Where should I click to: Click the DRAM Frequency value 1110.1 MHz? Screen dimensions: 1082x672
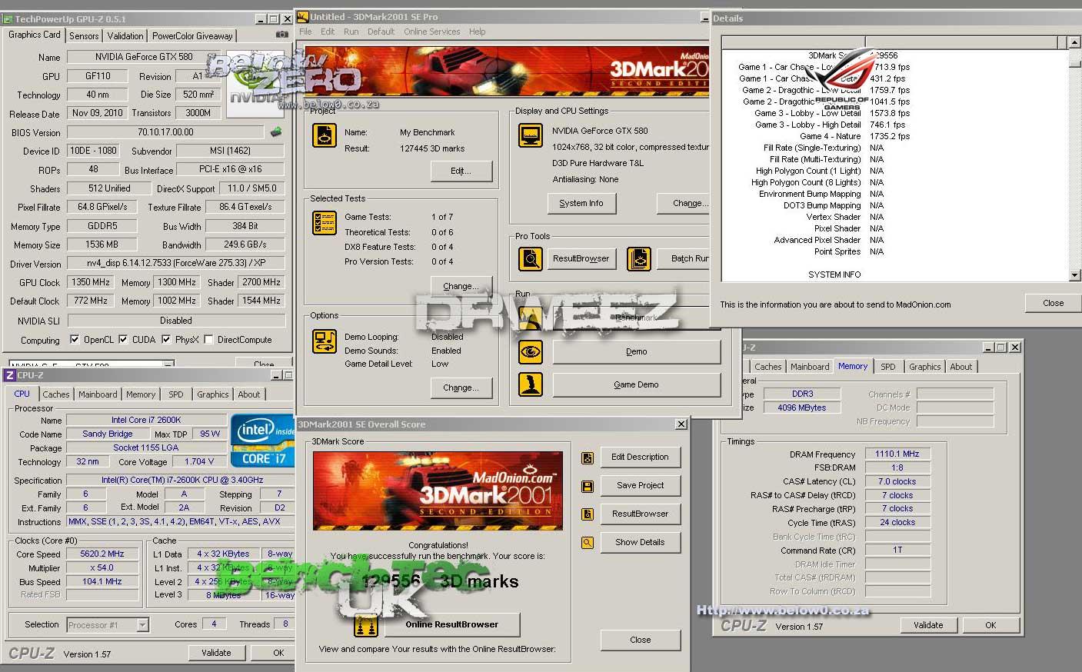point(897,454)
